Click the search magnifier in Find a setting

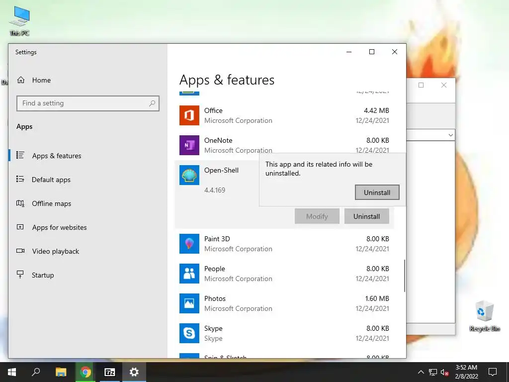point(152,103)
